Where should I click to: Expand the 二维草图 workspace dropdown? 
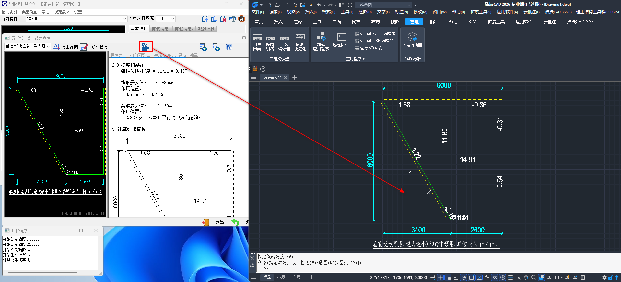pyautogui.click(x=409, y=5)
